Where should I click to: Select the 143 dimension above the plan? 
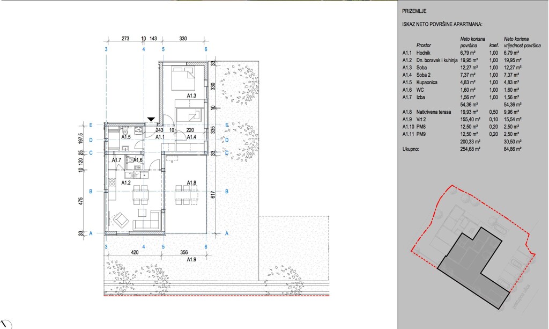point(153,39)
